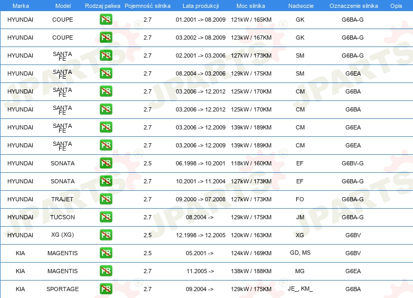
Task: Click fuel icon in Sonata 2.5 row
Action: [x=106, y=163]
